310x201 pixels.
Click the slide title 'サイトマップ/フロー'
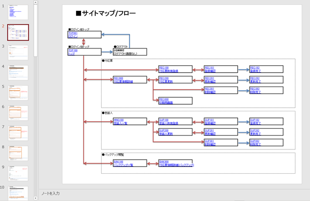tap(105, 13)
